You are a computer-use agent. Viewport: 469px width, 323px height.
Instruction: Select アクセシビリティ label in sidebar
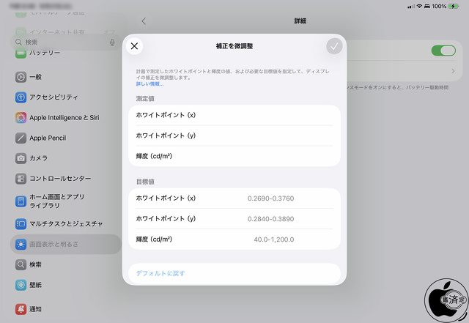53,97
